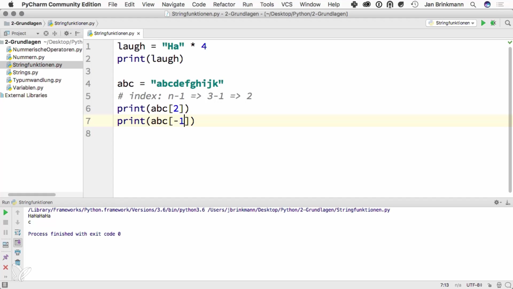Open the Project view dropdown
Image resolution: width=513 pixels, height=289 pixels.
38,33
